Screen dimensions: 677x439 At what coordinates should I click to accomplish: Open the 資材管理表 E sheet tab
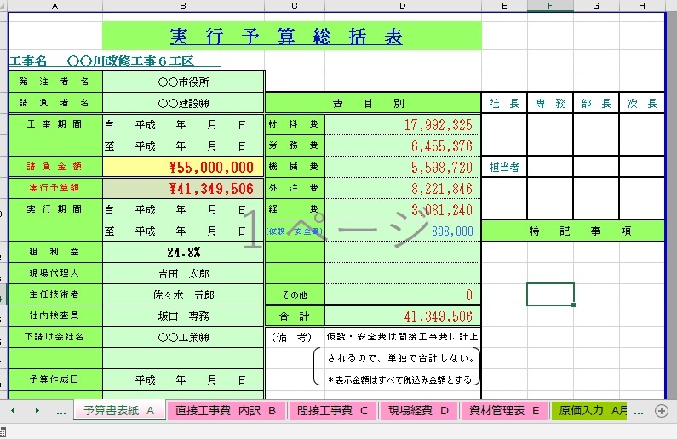tap(504, 411)
